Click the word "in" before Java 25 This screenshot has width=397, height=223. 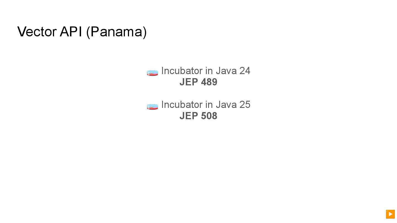(209, 105)
